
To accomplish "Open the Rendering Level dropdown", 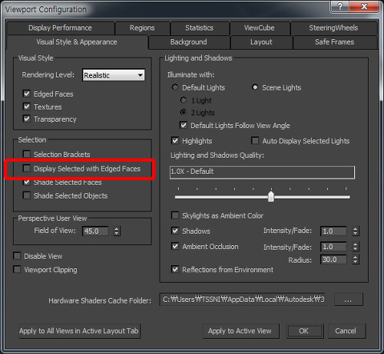I will click(114, 75).
